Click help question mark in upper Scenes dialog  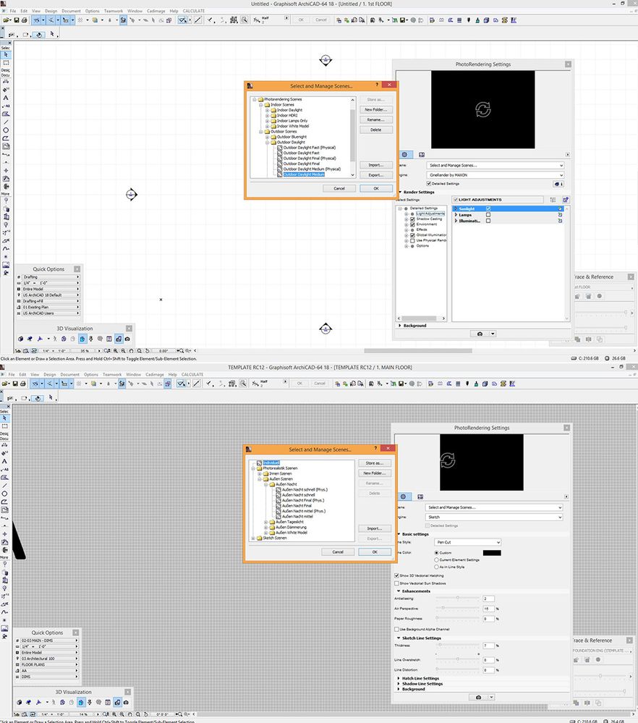[377, 85]
